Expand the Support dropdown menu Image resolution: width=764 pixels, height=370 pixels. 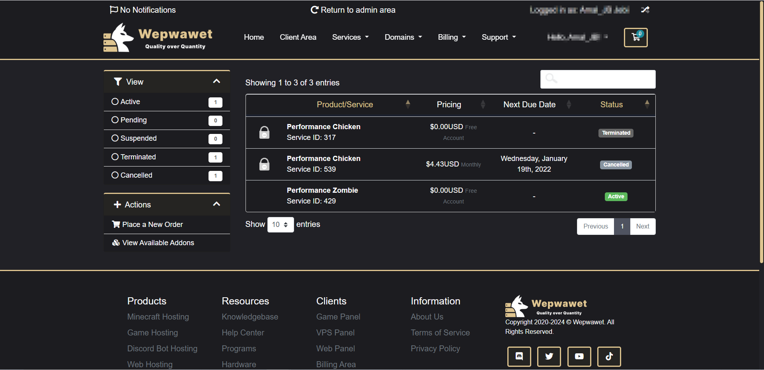pyautogui.click(x=499, y=37)
